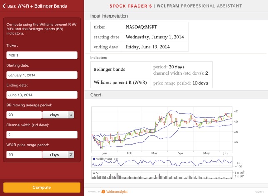
Task: Edit the W%R price range period value 10
Action: pos(24,155)
